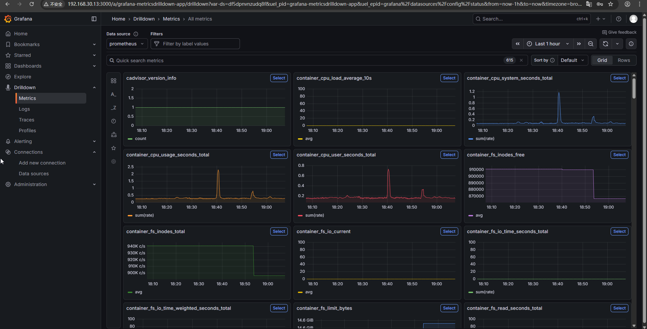Refresh the dashboard data
The height and width of the screenshot is (329, 647).
(606, 44)
